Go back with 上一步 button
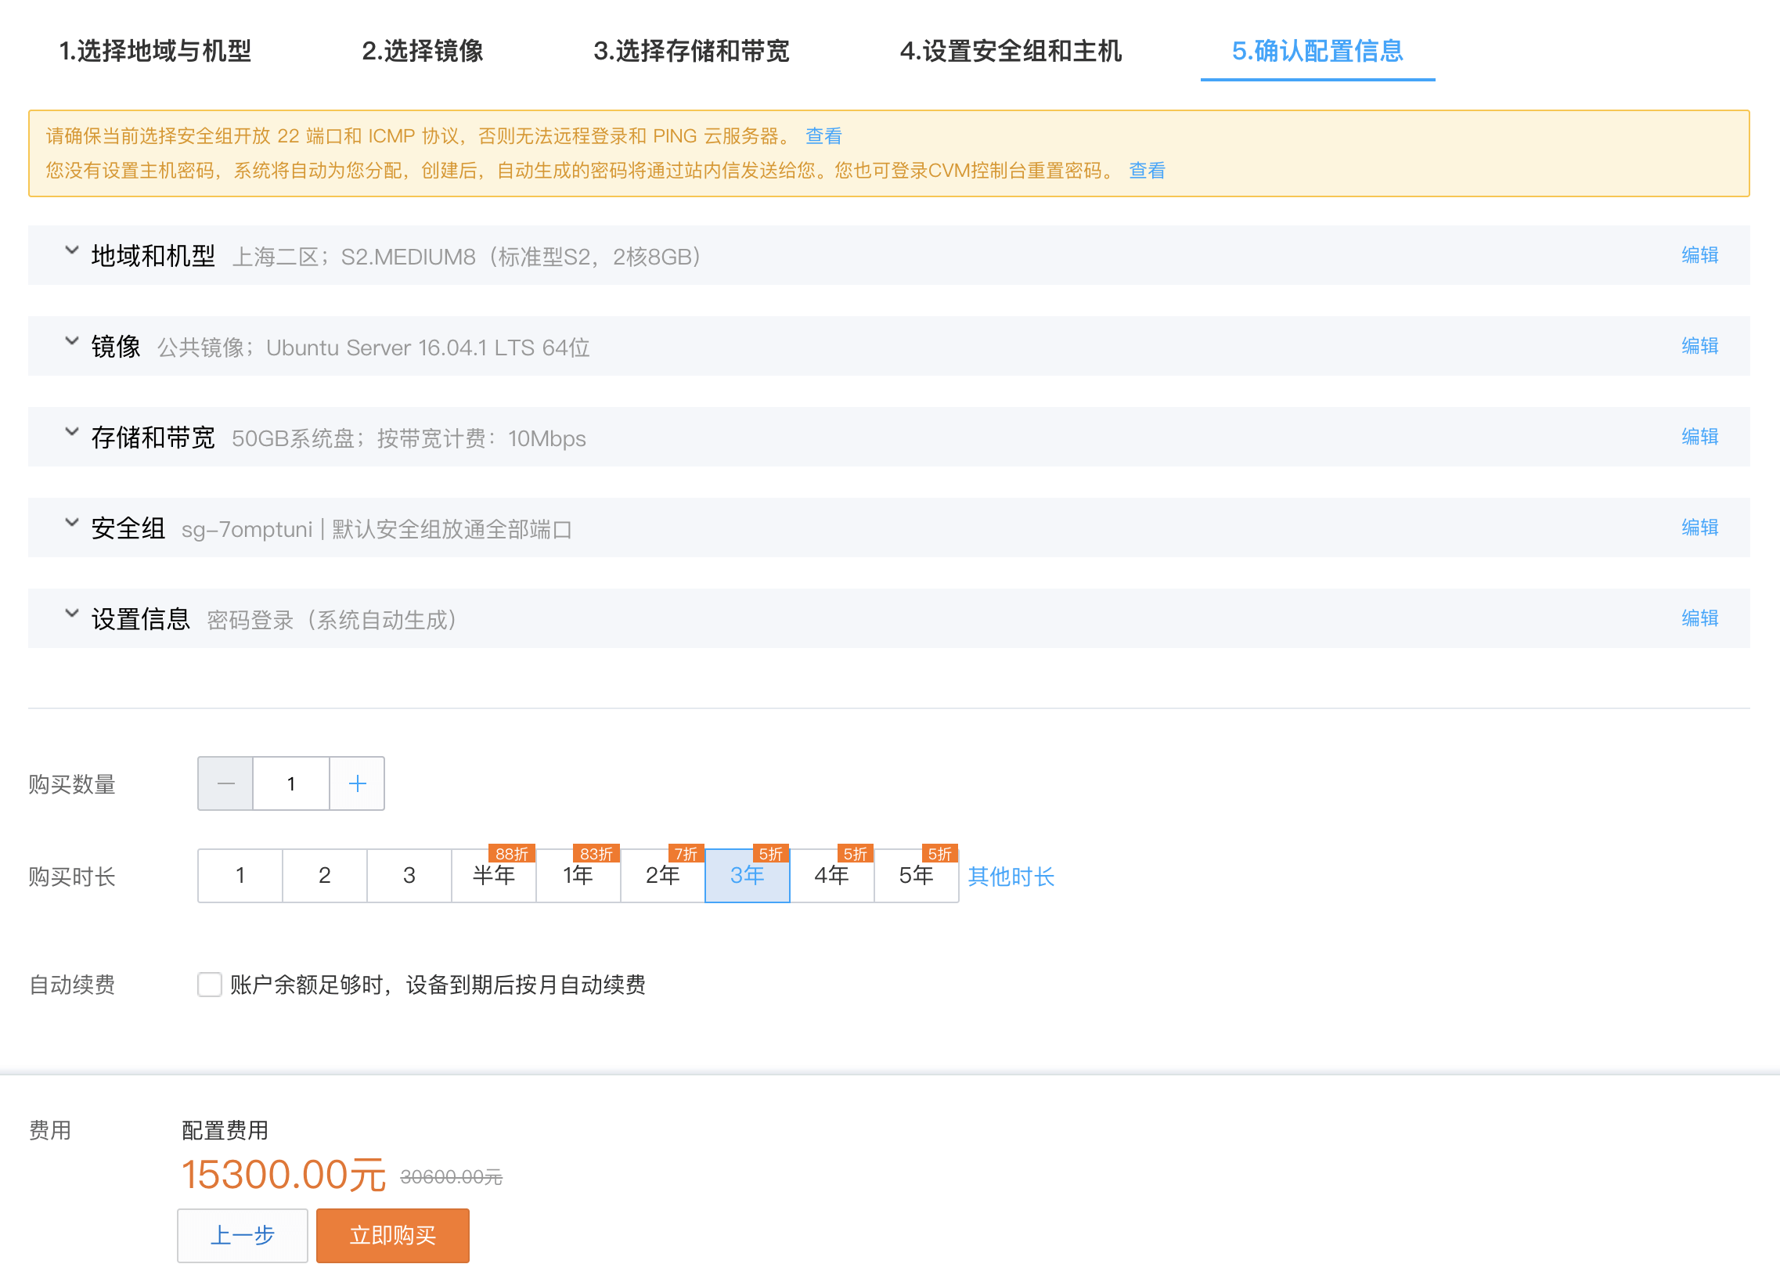Screen dimensions: 1780x1282 243,1236
